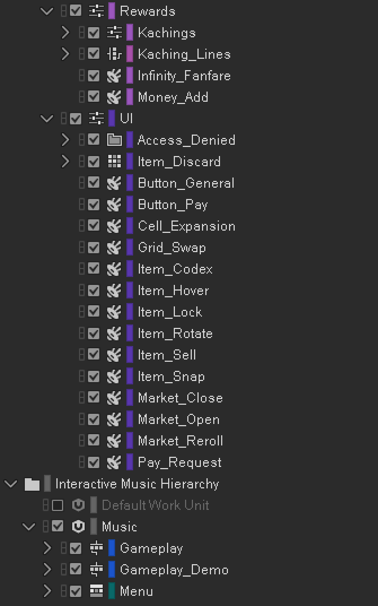Viewport: 378px width, 606px height.
Task: Select the Market_Reroll sound item
Action: tap(180, 441)
